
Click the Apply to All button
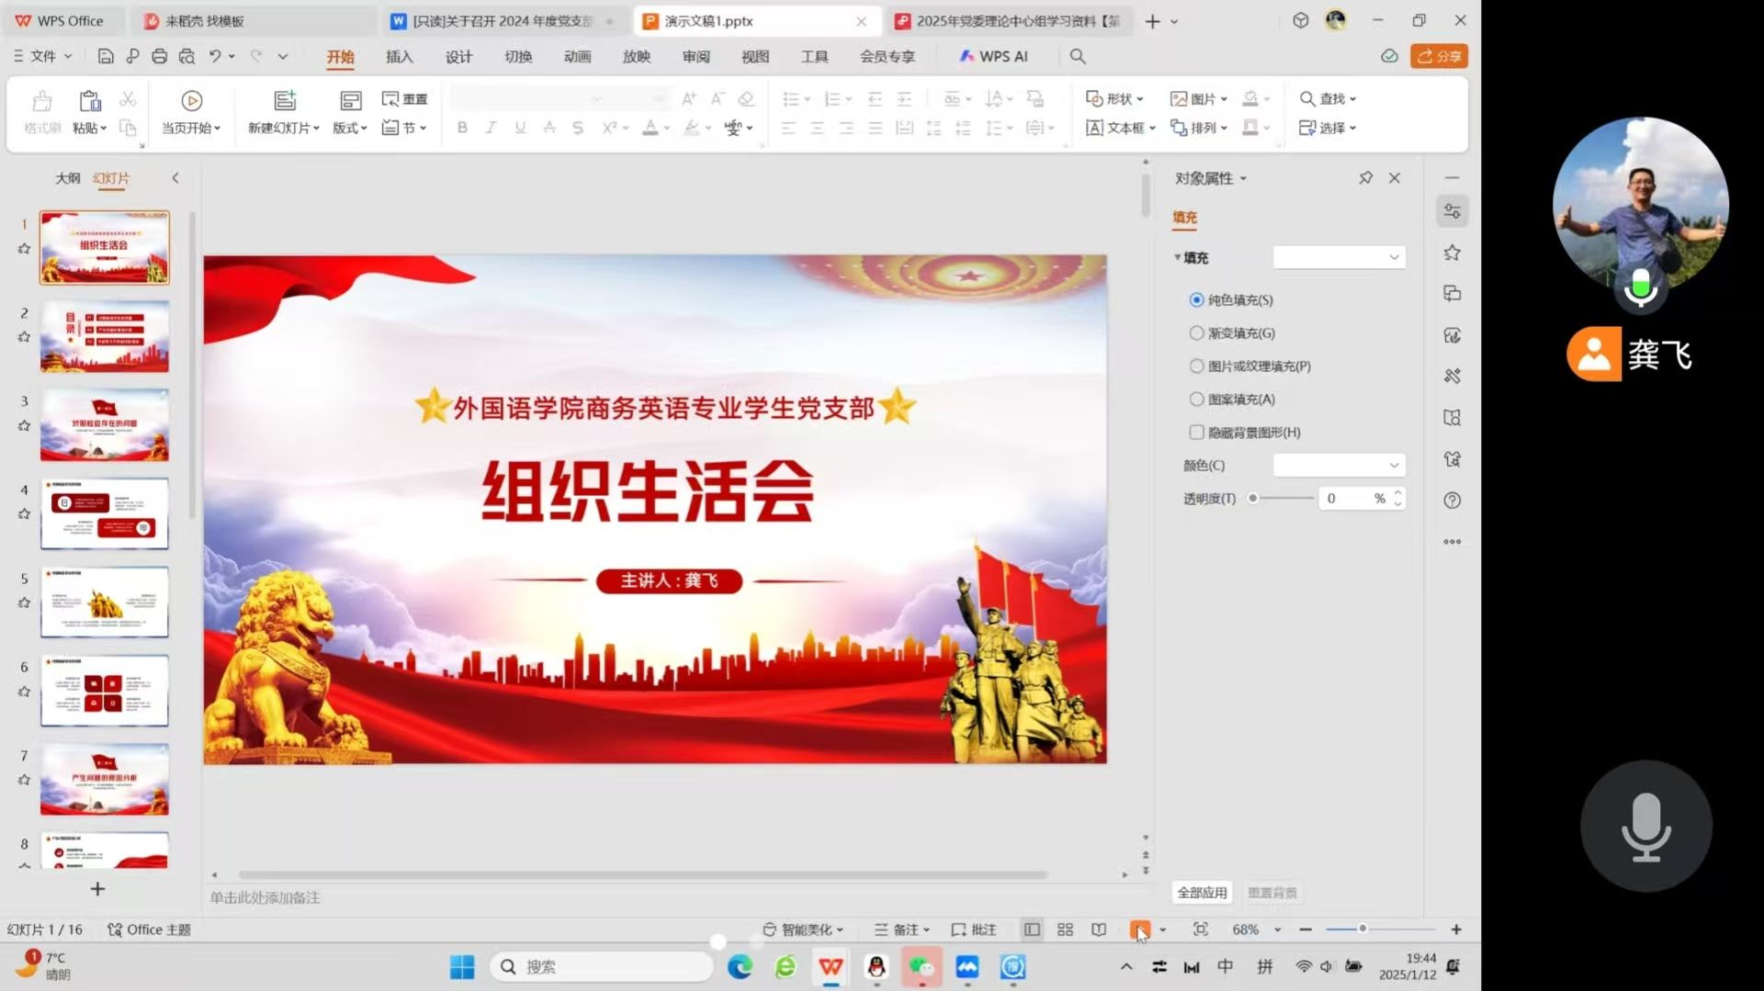point(1202,893)
